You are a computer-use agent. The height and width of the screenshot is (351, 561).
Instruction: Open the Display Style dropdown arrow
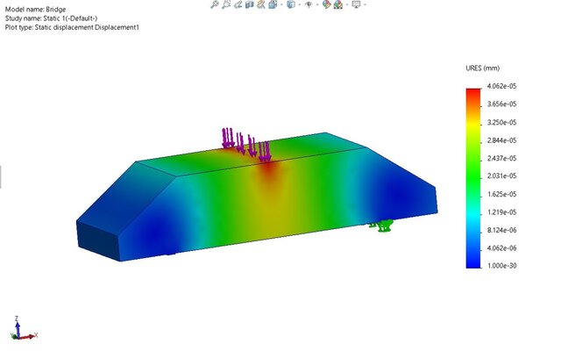[x=300, y=4]
